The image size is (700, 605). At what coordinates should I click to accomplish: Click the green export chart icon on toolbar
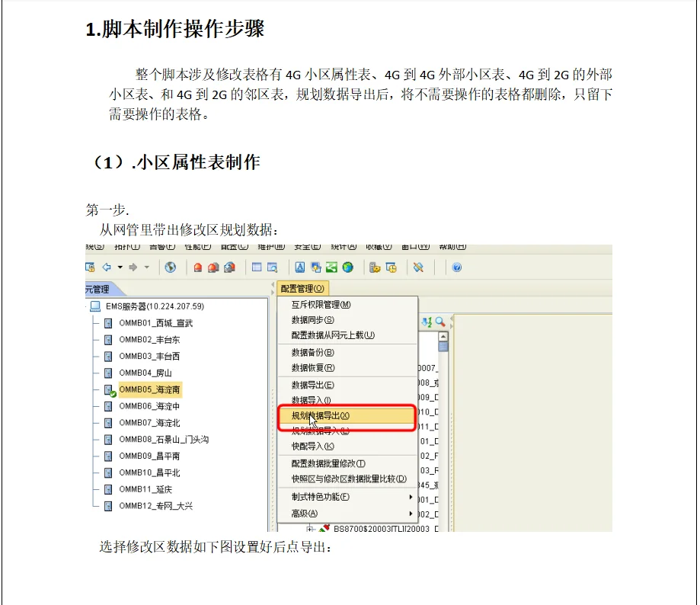331,267
